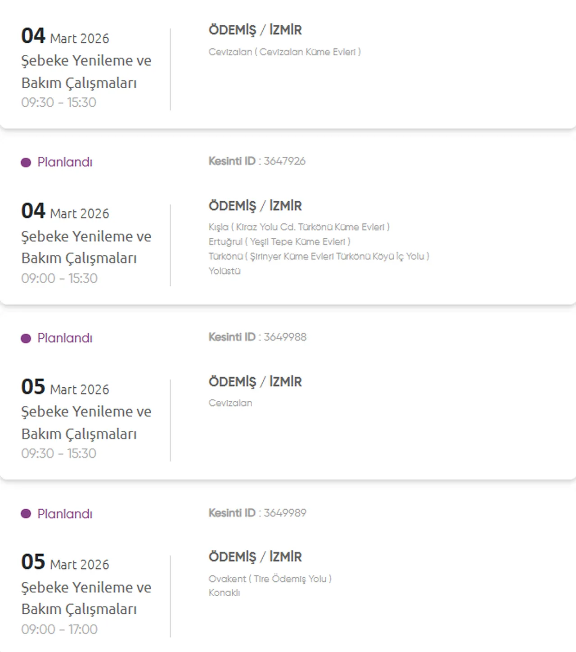Click purple status dot beside Kesinti ID 3649989
Viewport: 576px width, 652px height.
click(x=26, y=514)
